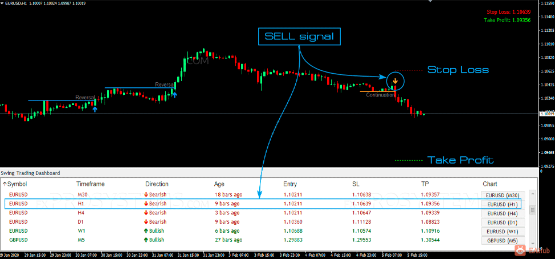555x259 pixels.
Task: Click the red Bearish arrow in H1 row
Action: [x=146, y=203]
